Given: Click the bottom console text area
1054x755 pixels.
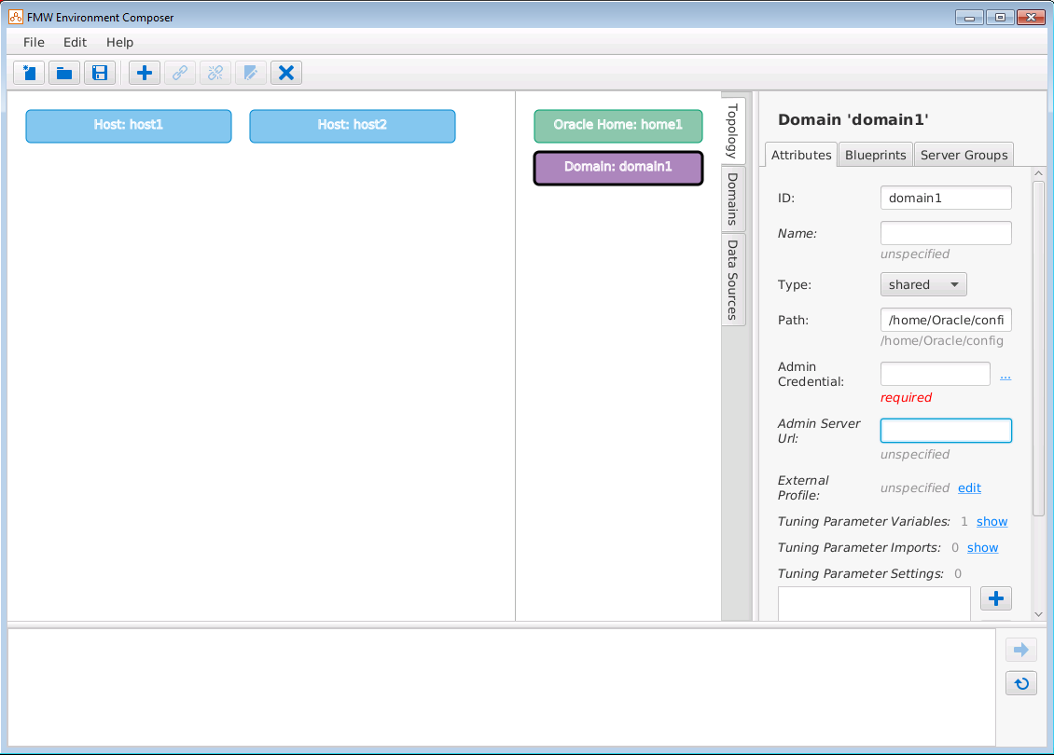Looking at the screenshot, I should tap(502, 686).
